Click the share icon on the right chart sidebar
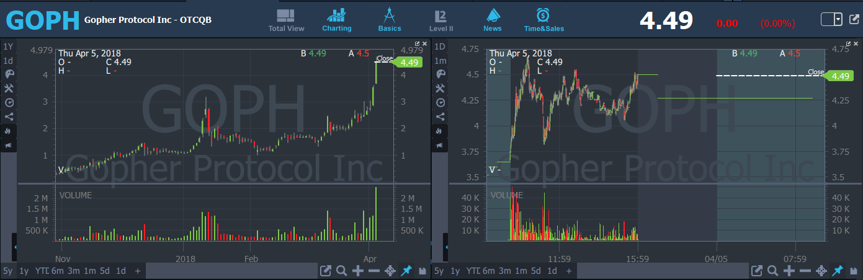Viewport: 863px width, 280px height. coord(440,116)
